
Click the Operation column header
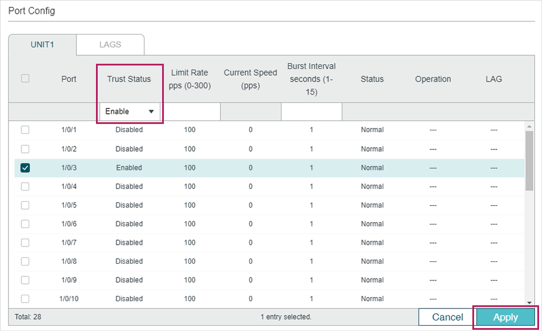(433, 79)
